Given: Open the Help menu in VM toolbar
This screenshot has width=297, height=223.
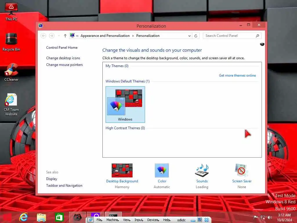Looking at the screenshot, I should point(167,220).
